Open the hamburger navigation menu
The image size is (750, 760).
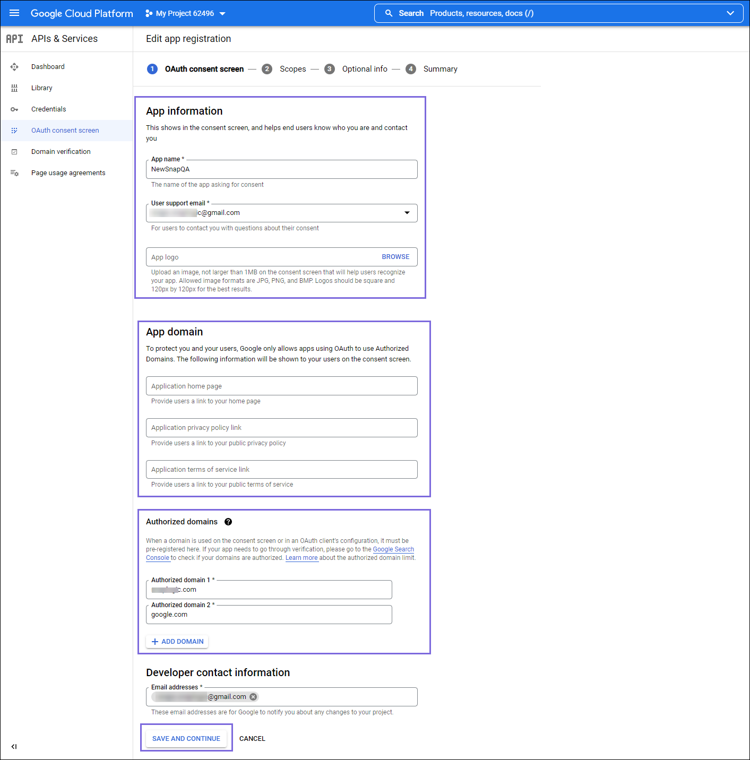click(14, 13)
